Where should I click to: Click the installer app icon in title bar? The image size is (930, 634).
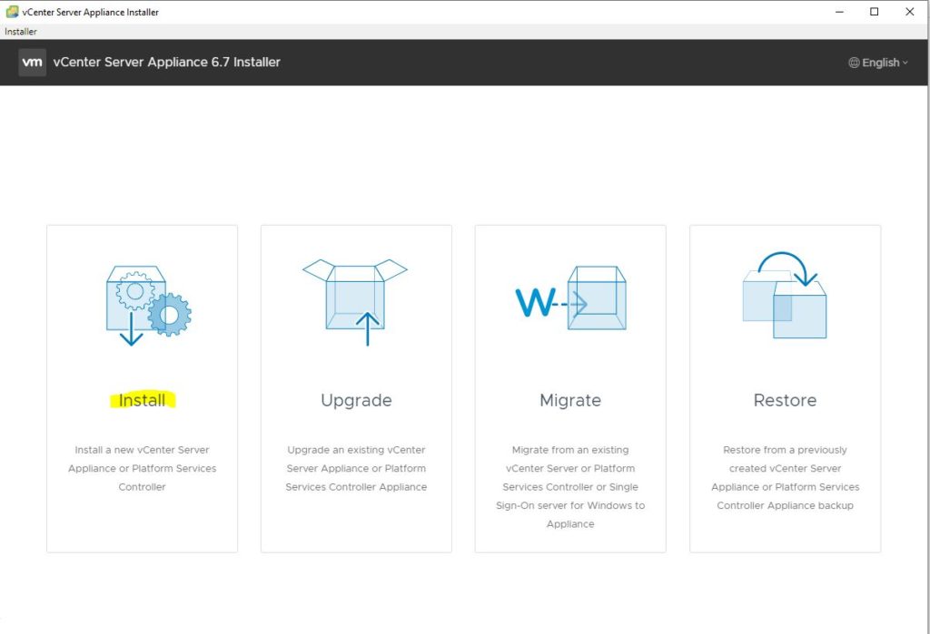click(12, 11)
